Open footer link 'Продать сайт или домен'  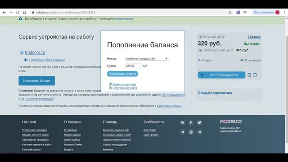(x=36, y=135)
